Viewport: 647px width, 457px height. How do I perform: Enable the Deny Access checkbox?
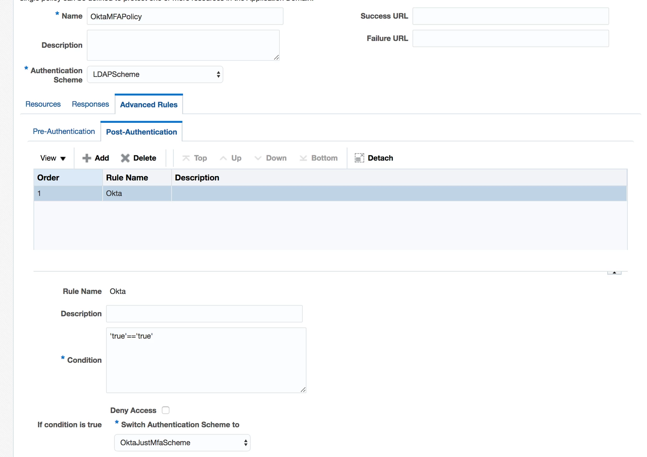click(165, 410)
